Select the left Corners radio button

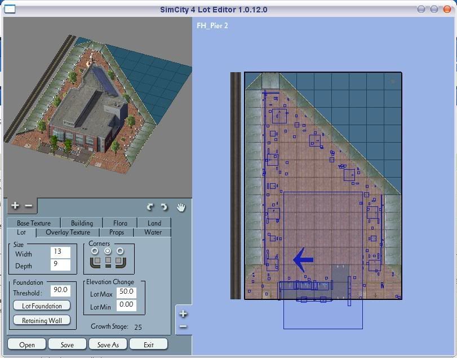click(x=95, y=251)
